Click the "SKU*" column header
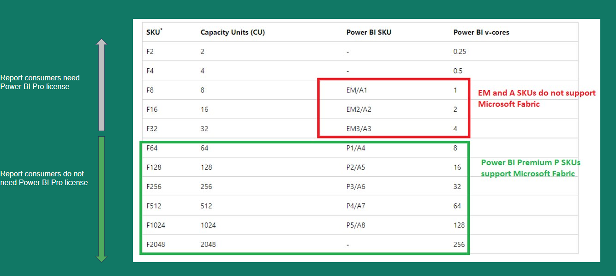 click(x=154, y=32)
